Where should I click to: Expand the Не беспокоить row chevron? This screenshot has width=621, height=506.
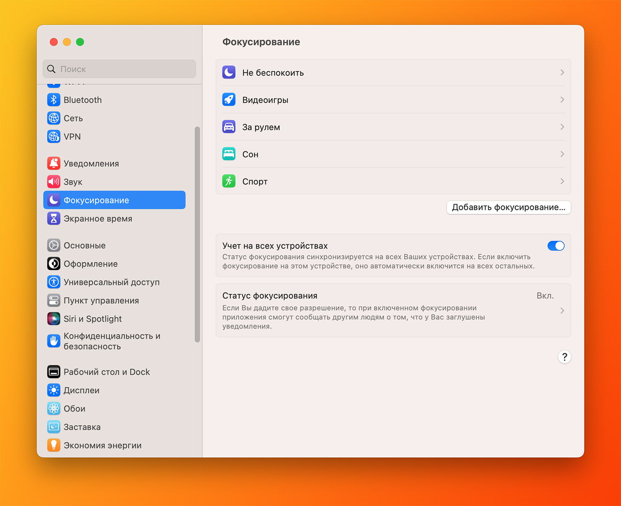(562, 72)
